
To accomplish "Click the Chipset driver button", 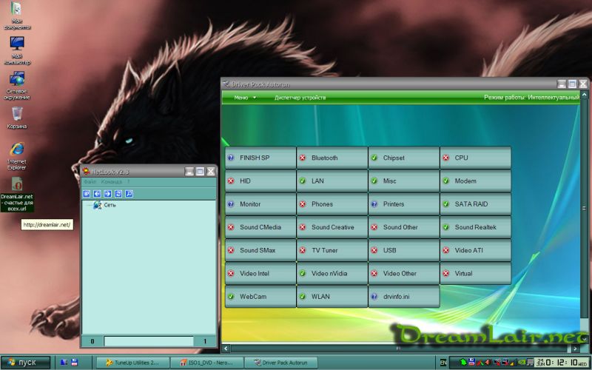I will 404,158.
